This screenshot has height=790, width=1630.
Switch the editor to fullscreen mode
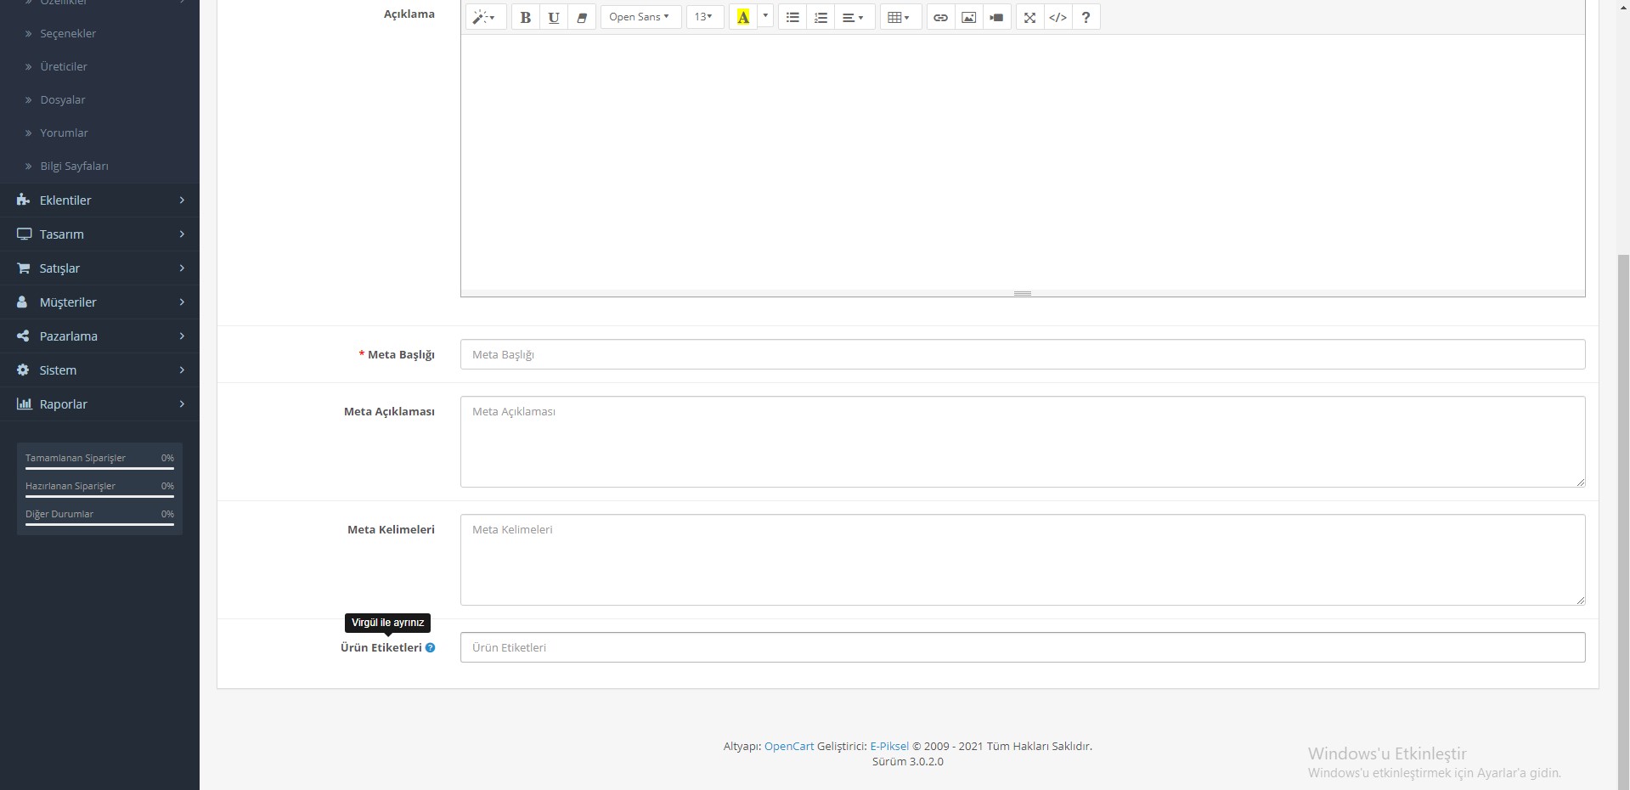point(1029,17)
